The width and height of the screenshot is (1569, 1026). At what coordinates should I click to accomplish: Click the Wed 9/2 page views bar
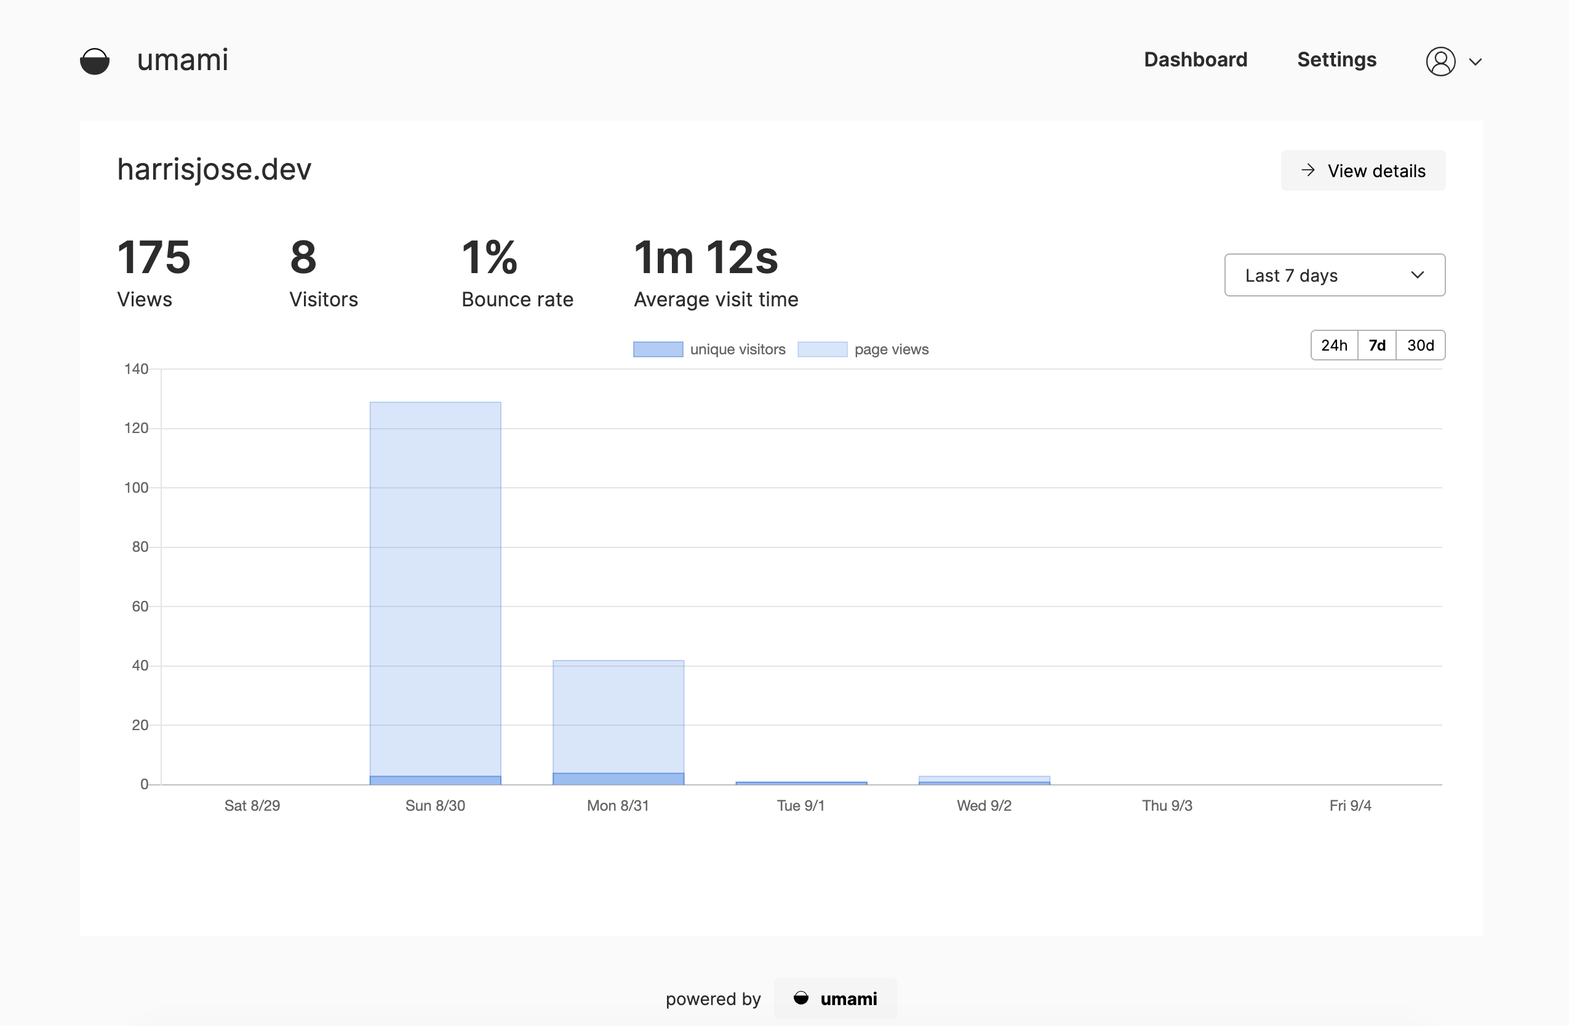click(984, 779)
